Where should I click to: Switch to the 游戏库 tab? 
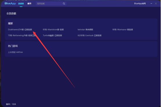point(21,3)
